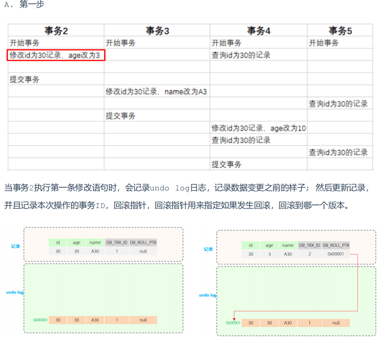Click the cell '修改id为30记录, age改为10'
Image resolution: width=382 pixels, height=337 pixels.
[x=259, y=128]
